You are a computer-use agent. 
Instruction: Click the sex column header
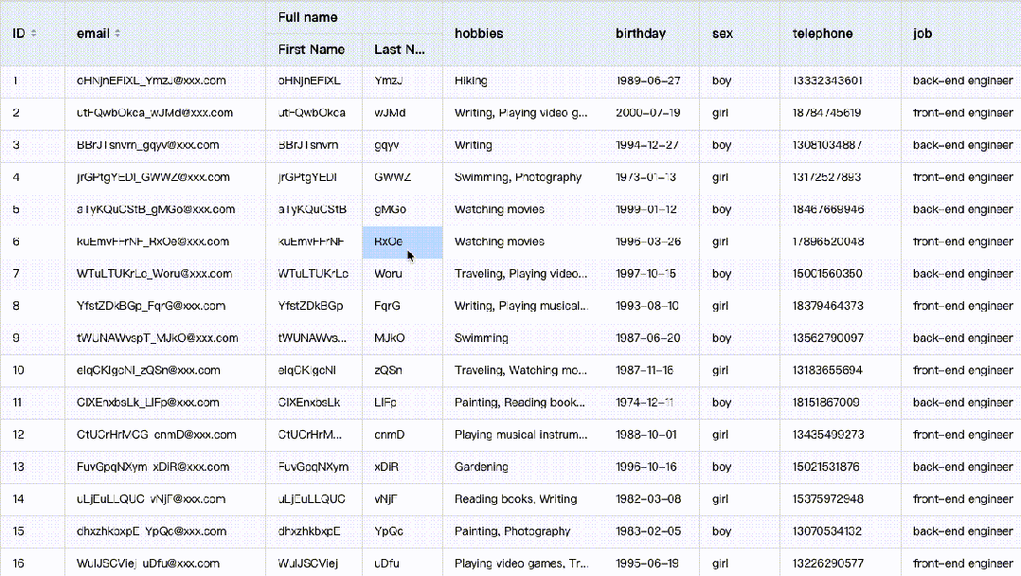point(723,33)
